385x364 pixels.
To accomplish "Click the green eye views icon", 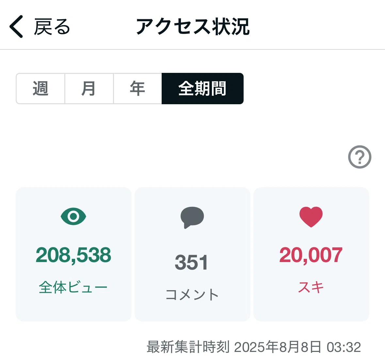I will 73,216.
